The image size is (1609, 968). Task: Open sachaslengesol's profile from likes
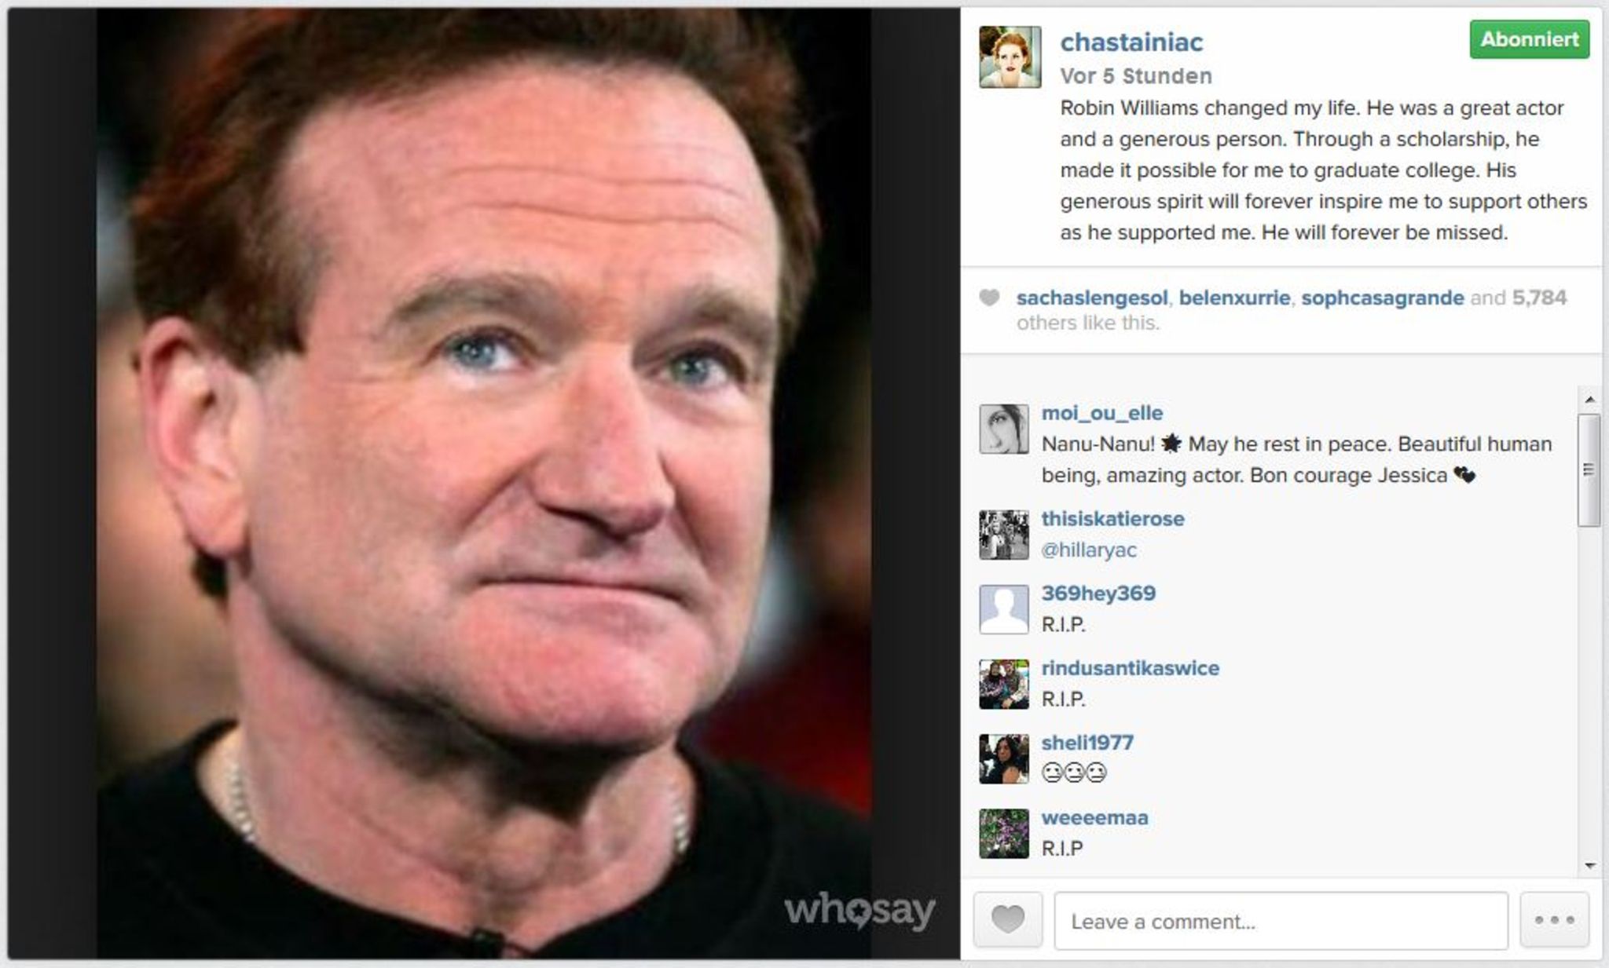[x=1092, y=298]
